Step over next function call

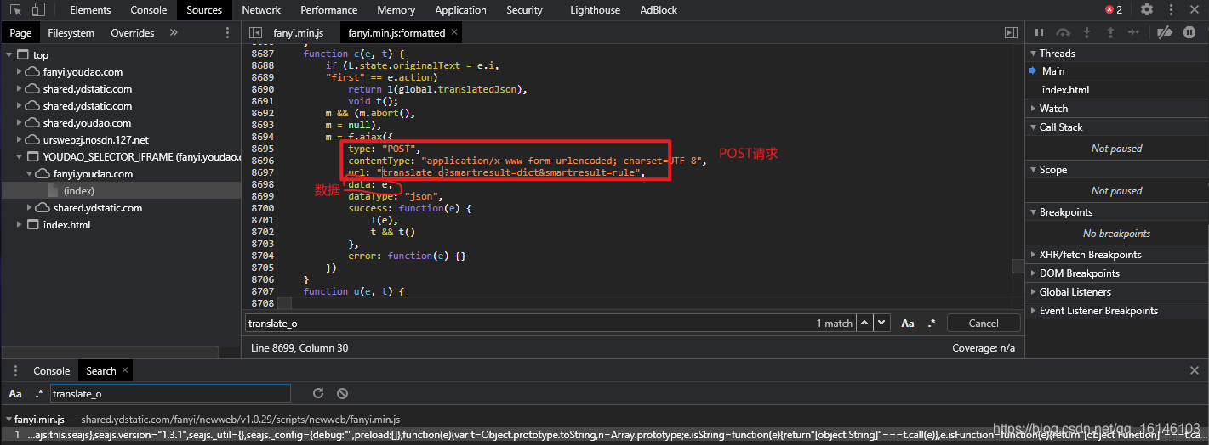click(x=1063, y=32)
